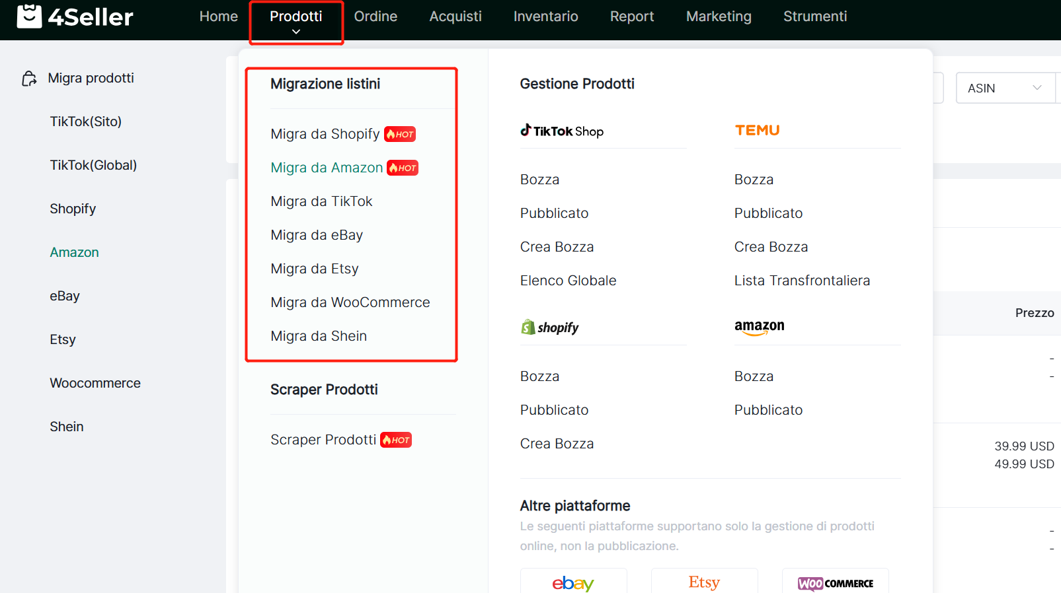Click the Migra prodotti bag icon
Image resolution: width=1061 pixels, height=593 pixels.
pyautogui.click(x=29, y=79)
